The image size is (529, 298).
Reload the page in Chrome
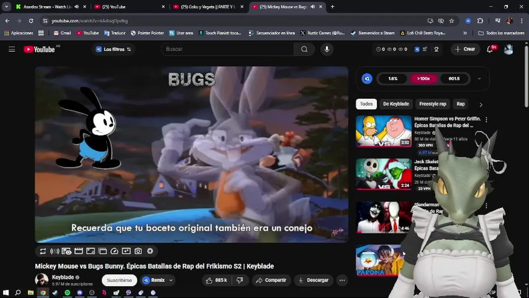31,21
